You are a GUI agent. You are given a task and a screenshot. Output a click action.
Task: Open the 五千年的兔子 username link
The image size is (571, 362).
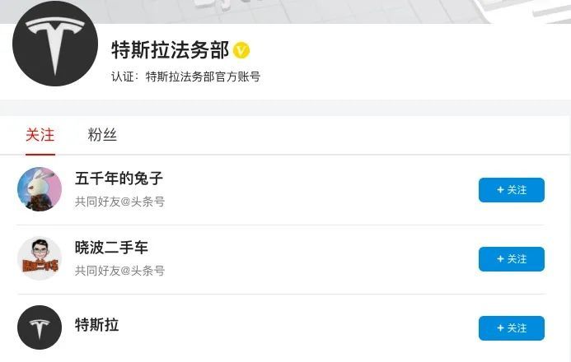click(x=119, y=179)
